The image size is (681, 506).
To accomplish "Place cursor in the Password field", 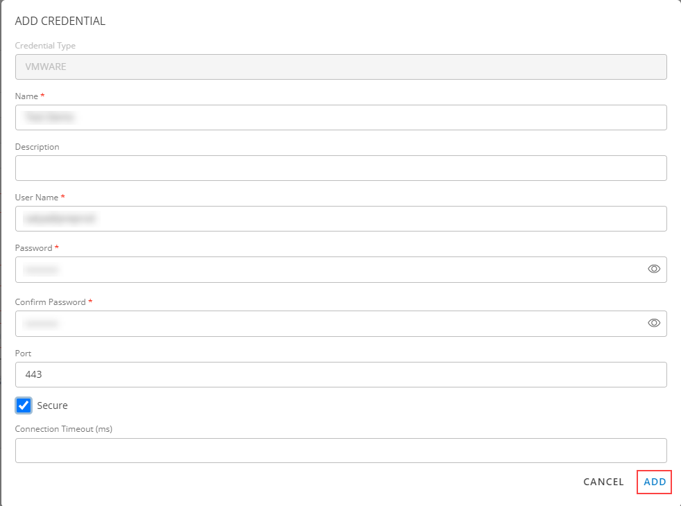I will click(x=326, y=270).
